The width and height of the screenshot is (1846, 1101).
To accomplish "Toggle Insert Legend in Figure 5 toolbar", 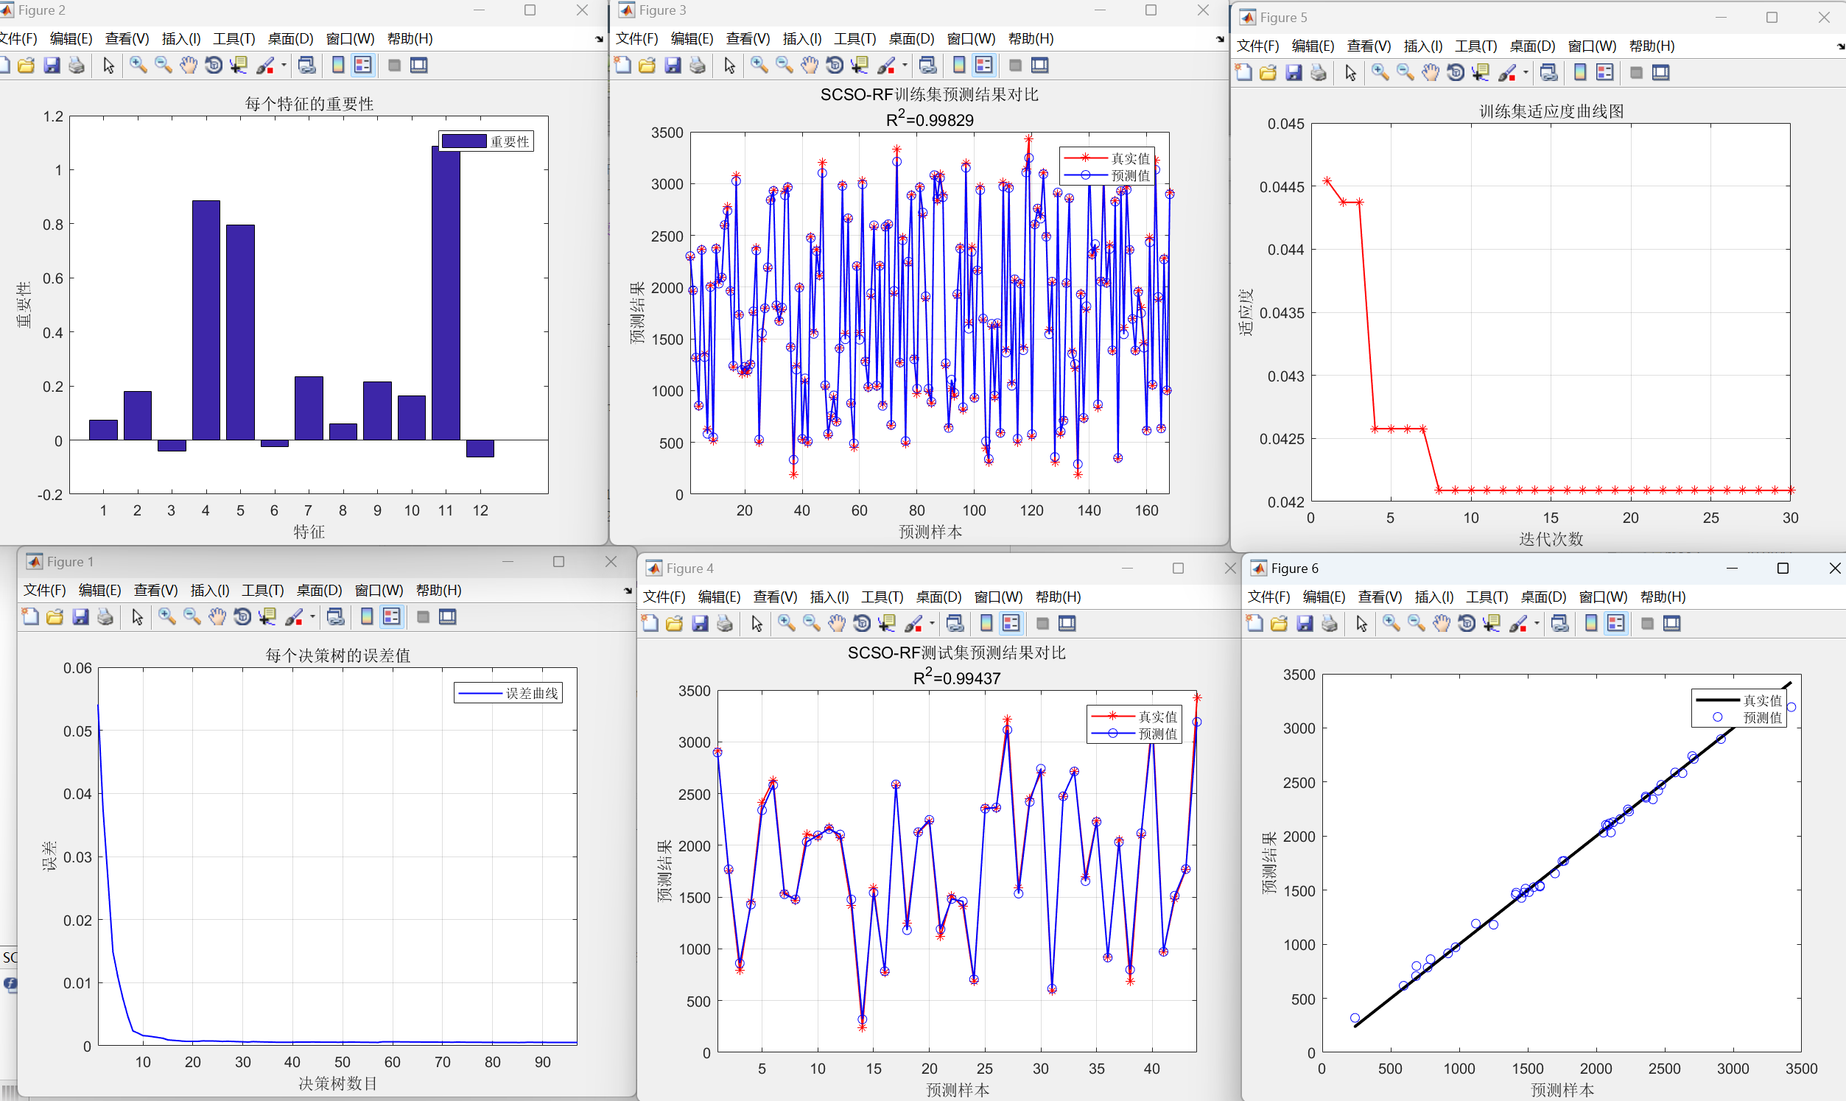I will 1605,73.
